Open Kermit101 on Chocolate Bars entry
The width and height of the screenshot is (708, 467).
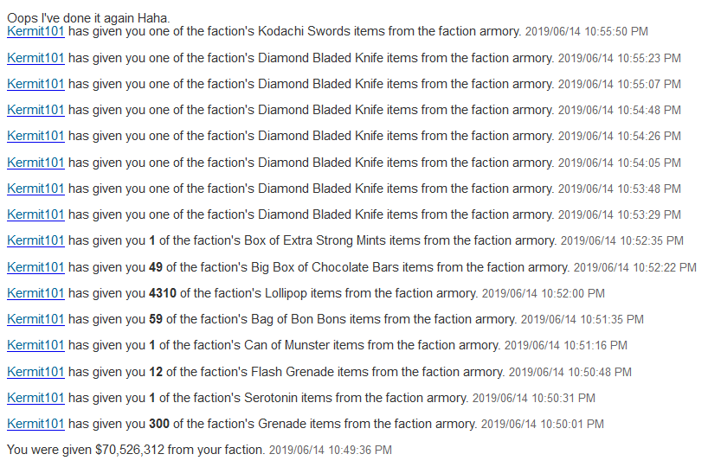[x=35, y=267]
